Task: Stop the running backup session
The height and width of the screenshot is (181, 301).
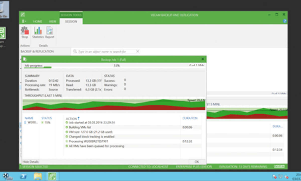Action: tap(25, 32)
